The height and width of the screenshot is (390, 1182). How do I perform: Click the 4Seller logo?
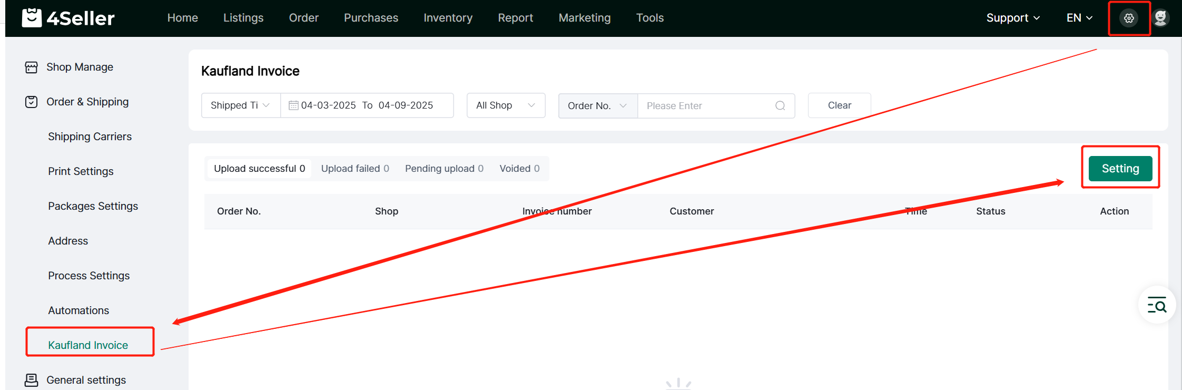click(x=68, y=18)
